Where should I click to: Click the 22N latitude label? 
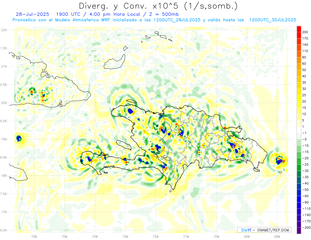pyautogui.click(x=4, y=30)
